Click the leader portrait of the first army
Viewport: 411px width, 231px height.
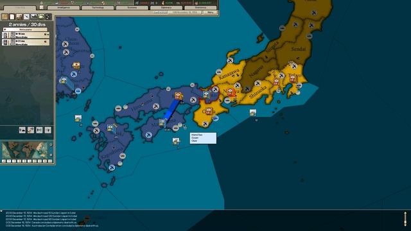point(5,35)
